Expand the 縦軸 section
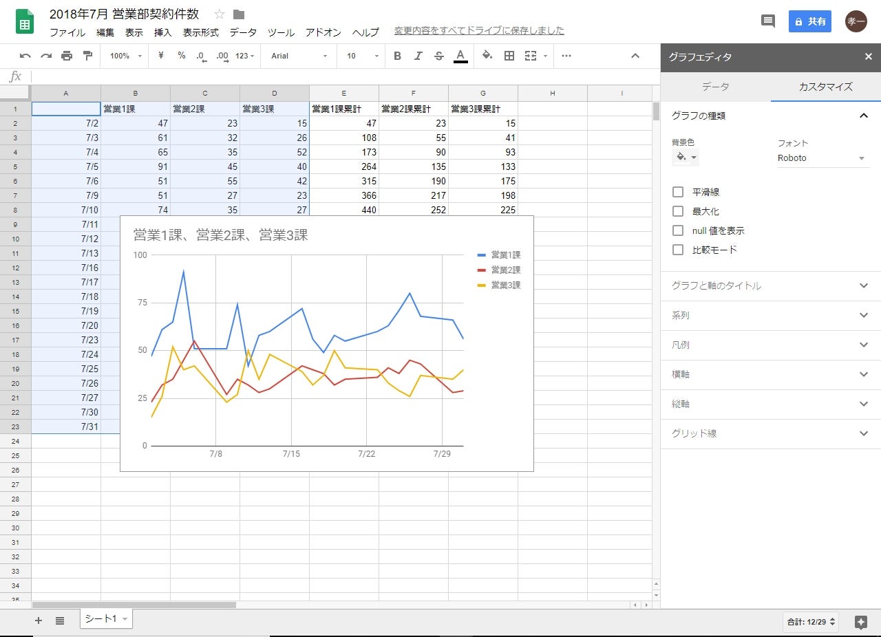 (770, 404)
